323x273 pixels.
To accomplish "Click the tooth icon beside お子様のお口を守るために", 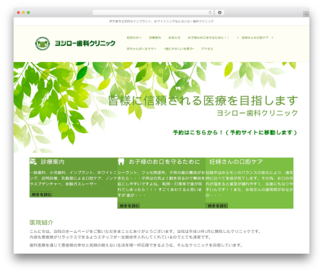I will pos(121,161).
